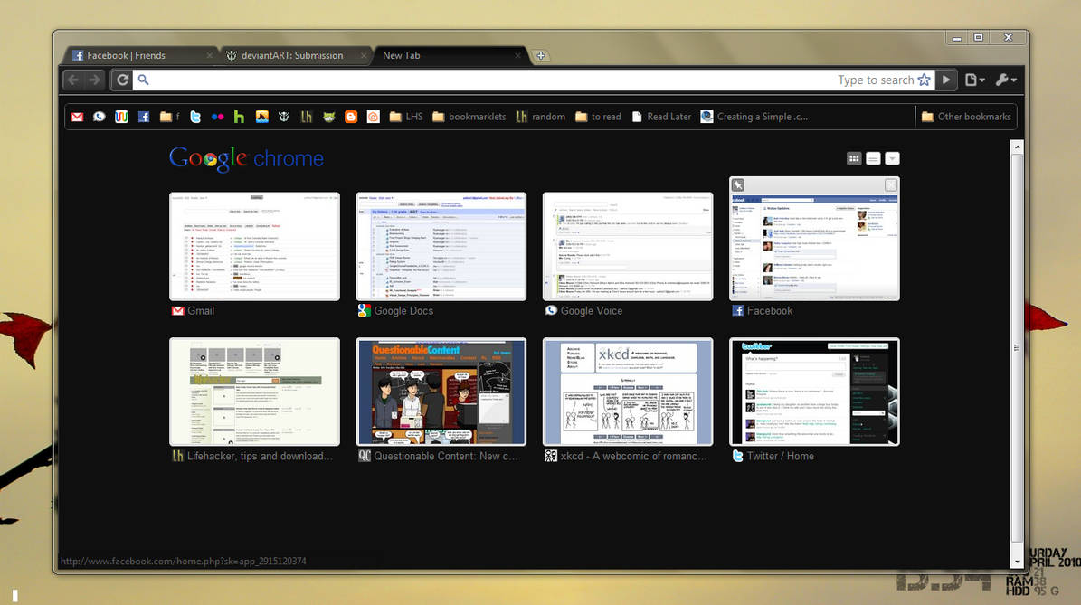The height and width of the screenshot is (605, 1081).
Task: Open the first Lifehacker 'lh' bookmark icon
Action: (306, 117)
